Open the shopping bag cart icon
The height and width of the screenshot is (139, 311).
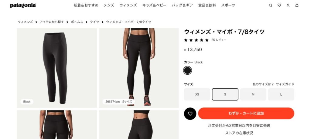[x=297, y=5]
